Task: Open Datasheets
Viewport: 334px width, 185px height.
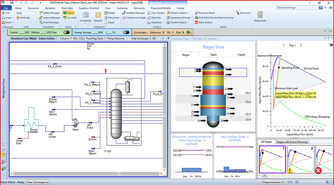Action: pos(260,17)
